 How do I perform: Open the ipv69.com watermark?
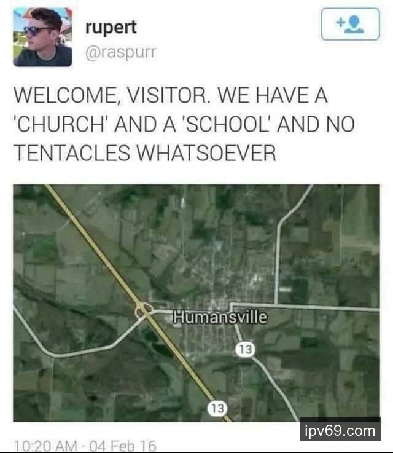(x=340, y=431)
